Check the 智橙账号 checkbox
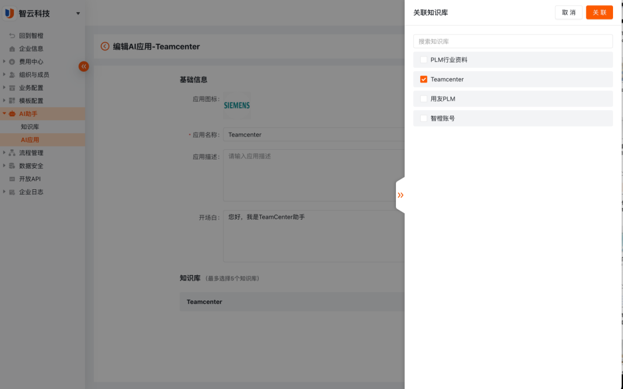 (x=424, y=118)
